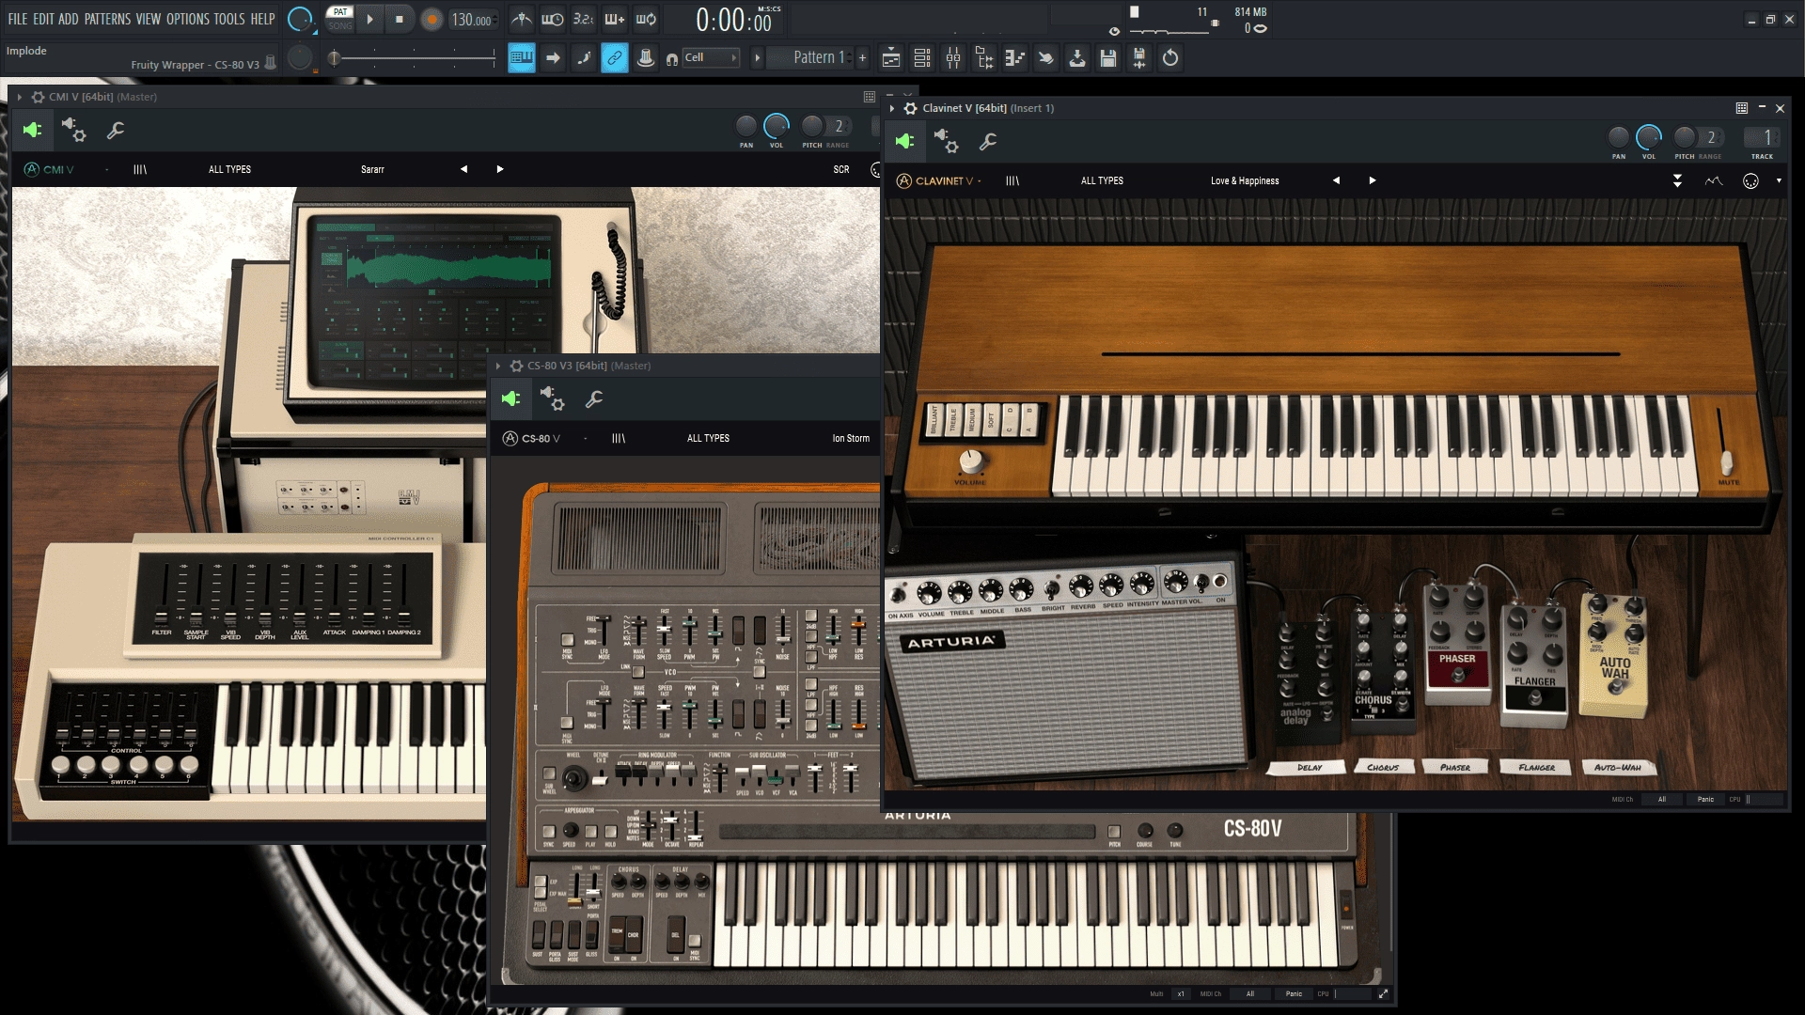1805x1015 pixels.
Task: Toggle the blue link snap icon
Action: [614, 58]
